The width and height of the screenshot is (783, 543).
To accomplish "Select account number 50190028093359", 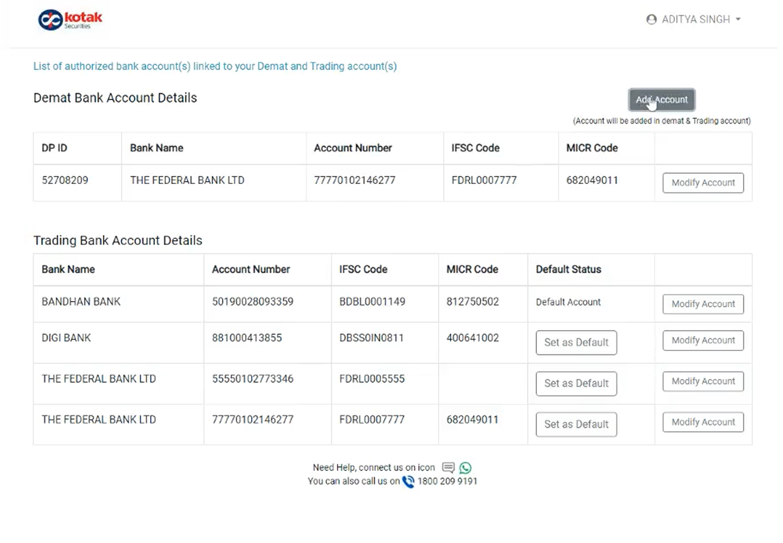I will tap(253, 302).
